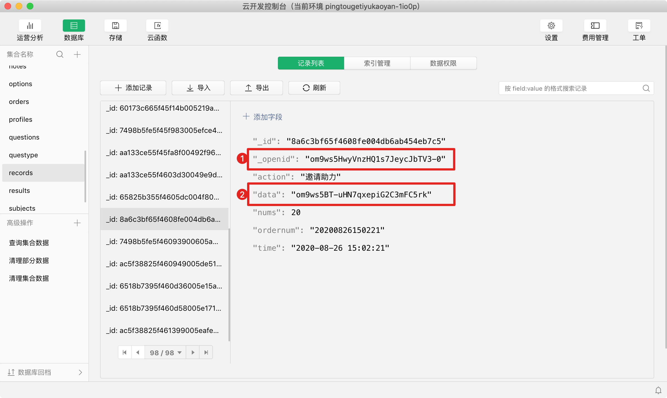Open the 存储 storage icon

[x=115, y=26]
